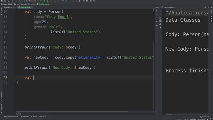The image size is (213, 120).
Task: Click the "Cody Engel" string on line 11
Action: point(58,17)
